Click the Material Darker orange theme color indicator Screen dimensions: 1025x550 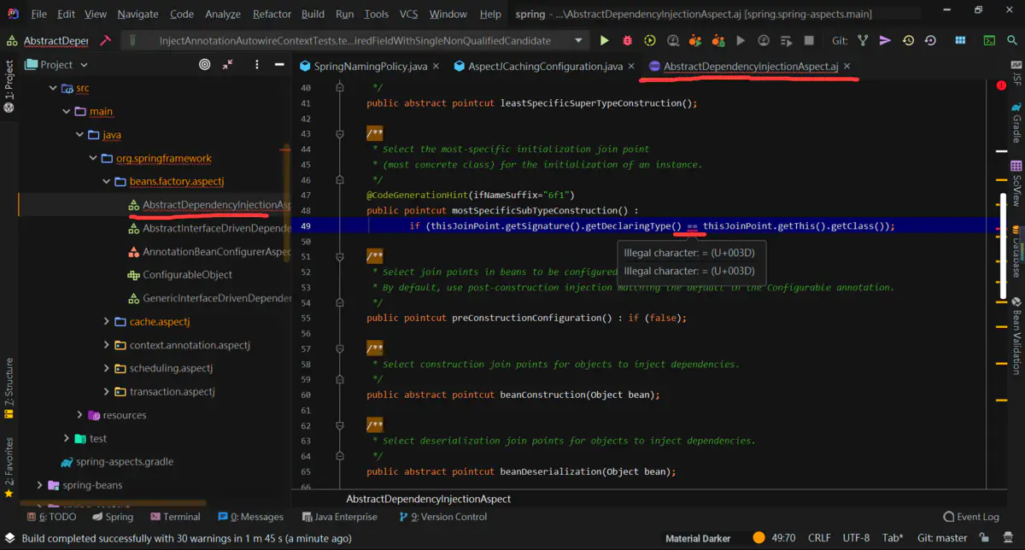click(x=758, y=538)
